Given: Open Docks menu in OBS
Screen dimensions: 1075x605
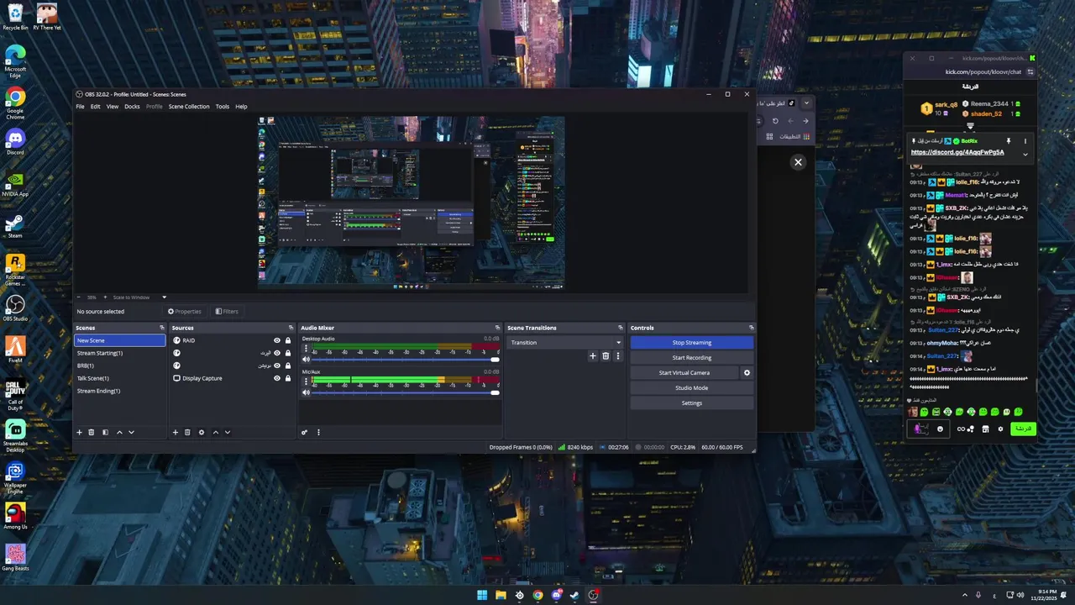Looking at the screenshot, I should pos(132,107).
